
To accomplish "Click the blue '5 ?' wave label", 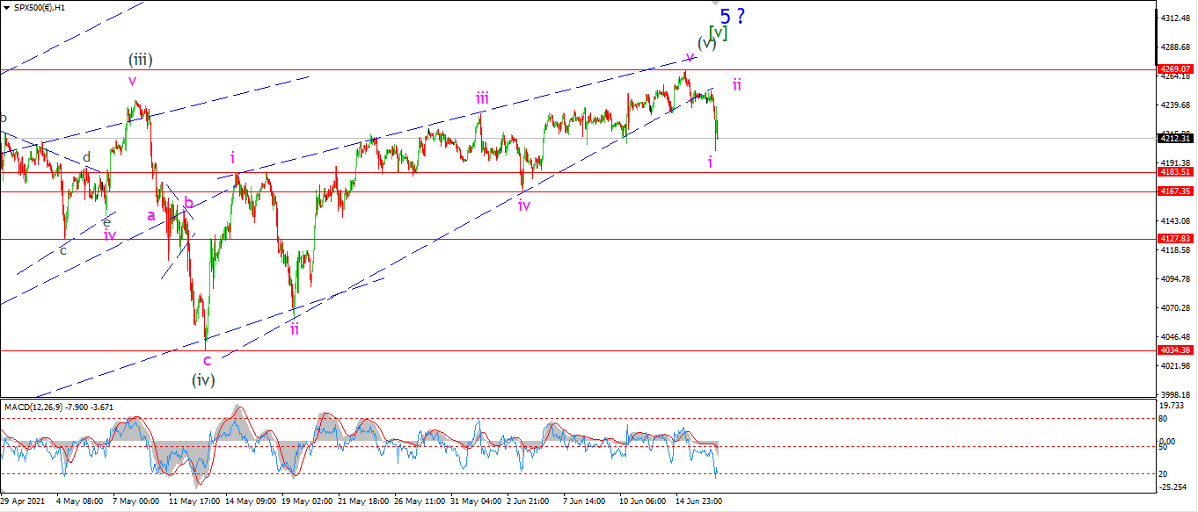I will [x=733, y=16].
